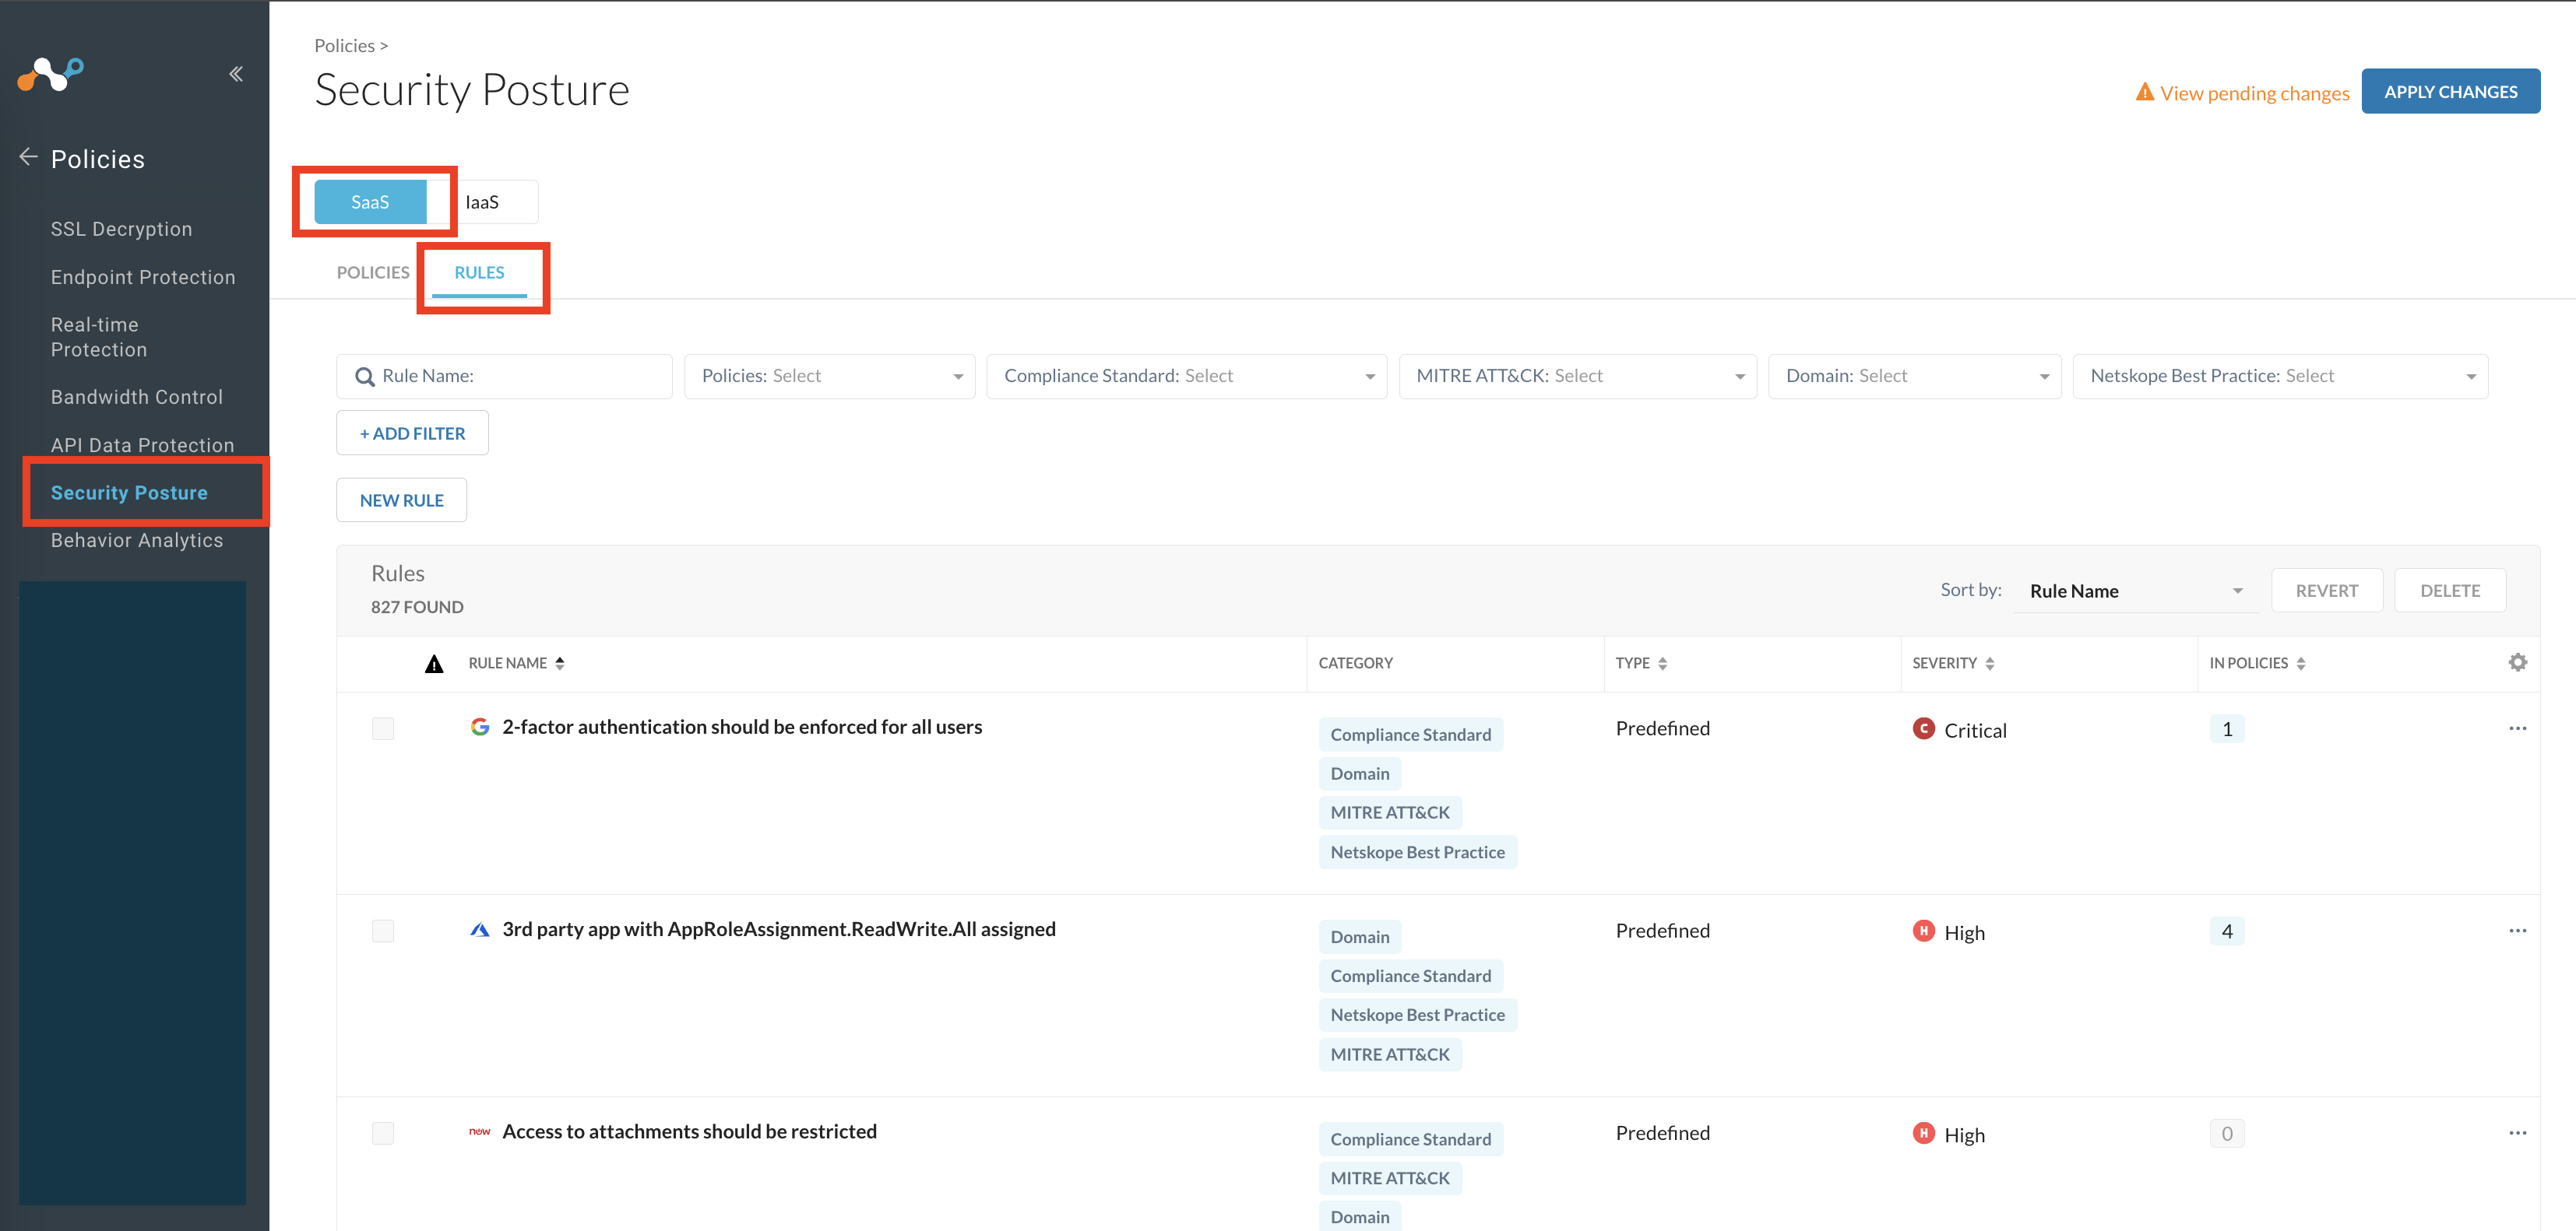Open SSL Decryption in sidebar
This screenshot has width=2576, height=1231.
pyautogui.click(x=121, y=229)
